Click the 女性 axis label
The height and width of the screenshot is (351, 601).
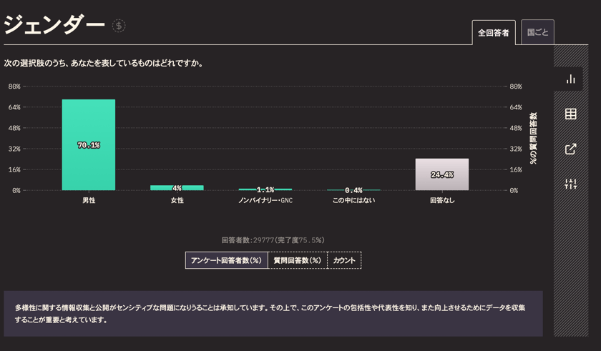(x=177, y=200)
